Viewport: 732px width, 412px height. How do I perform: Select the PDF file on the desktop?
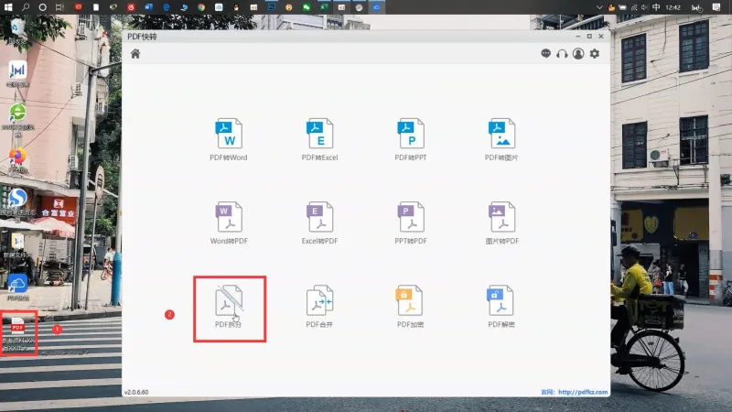18,333
